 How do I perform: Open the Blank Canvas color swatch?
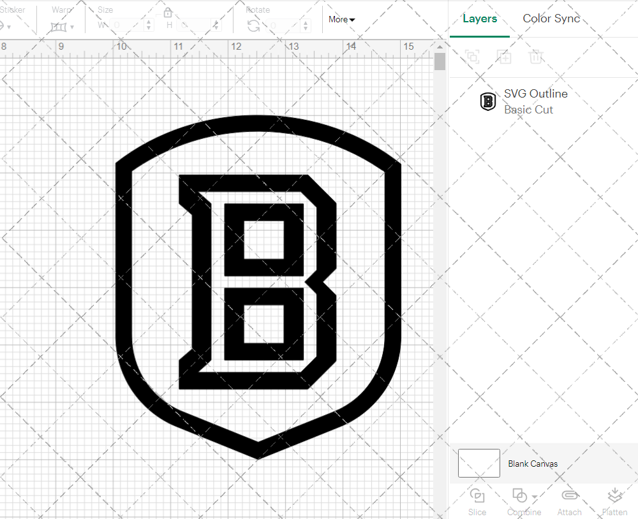[x=478, y=464]
